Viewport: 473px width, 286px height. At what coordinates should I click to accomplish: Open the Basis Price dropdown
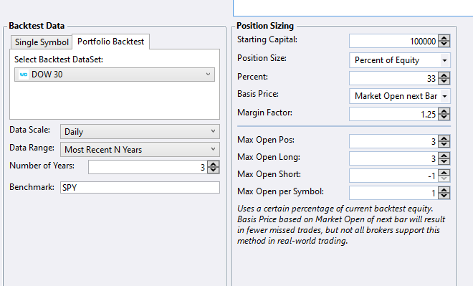click(x=400, y=96)
